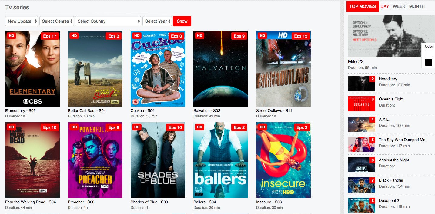This screenshot has height=214, width=435.
Task: Open the Ocean's Eight movie thumbnail
Action: 362,104
